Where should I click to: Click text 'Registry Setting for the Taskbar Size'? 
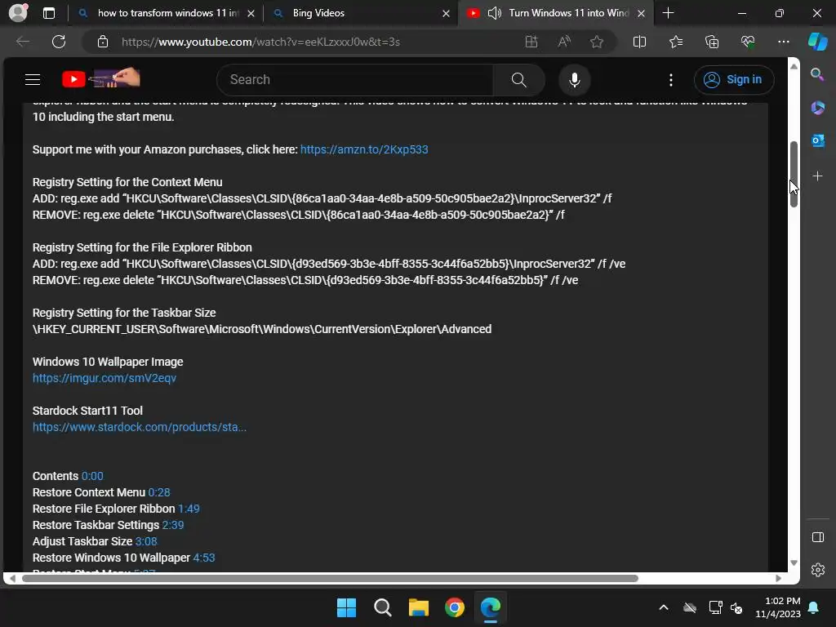(x=124, y=313)
